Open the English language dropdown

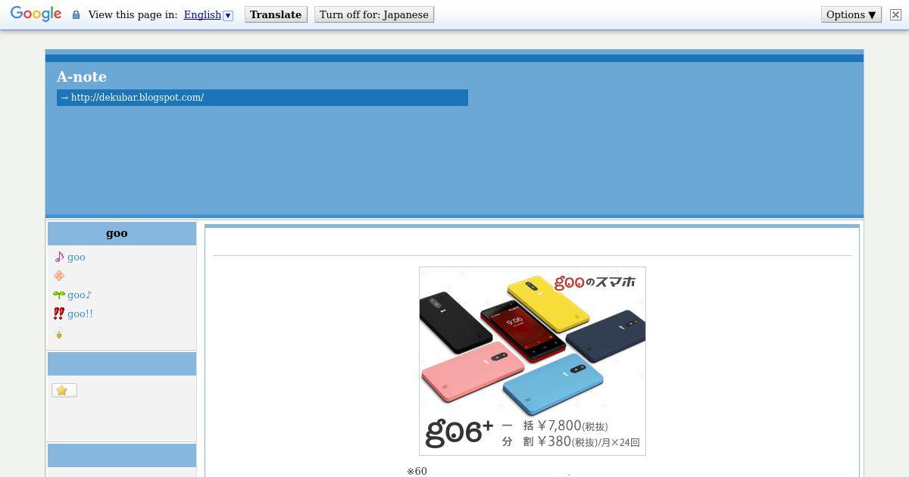click(208, 14)
